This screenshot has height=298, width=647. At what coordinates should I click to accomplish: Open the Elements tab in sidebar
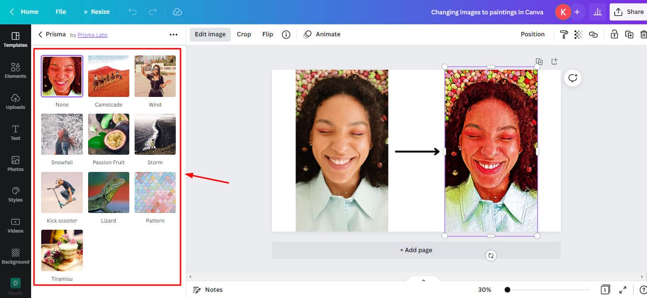point(15,70)
